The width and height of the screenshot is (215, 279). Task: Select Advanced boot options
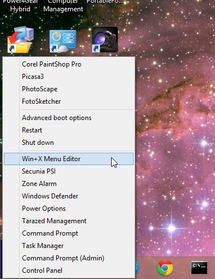(x=69, y=118)
